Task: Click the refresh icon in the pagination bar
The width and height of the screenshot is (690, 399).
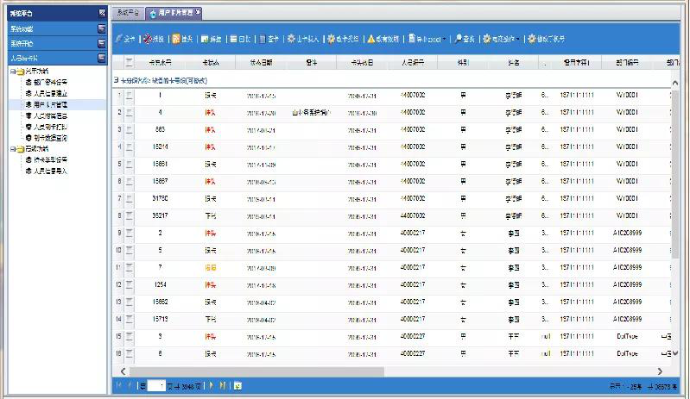Action: [x=237, y=385]
